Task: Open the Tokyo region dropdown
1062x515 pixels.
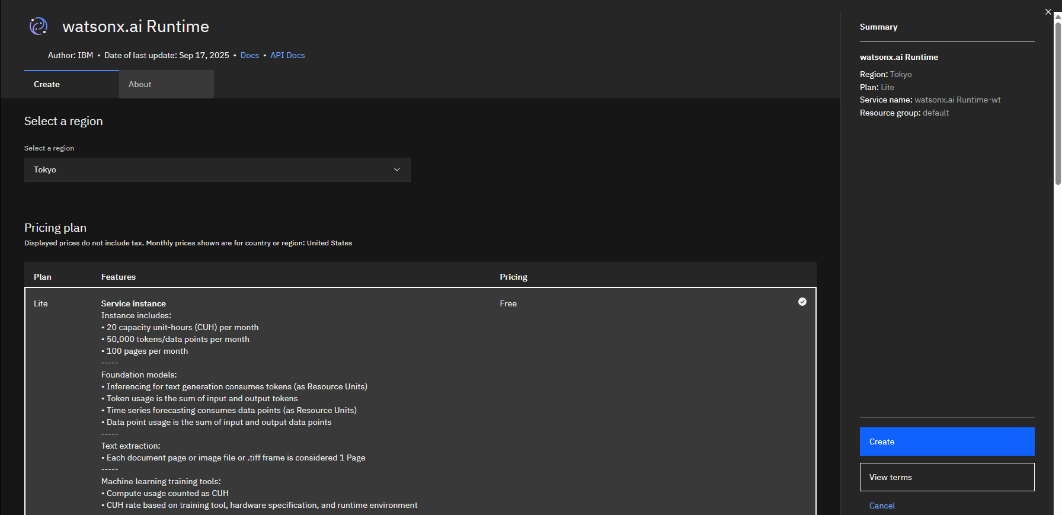Action: [217, 169]
